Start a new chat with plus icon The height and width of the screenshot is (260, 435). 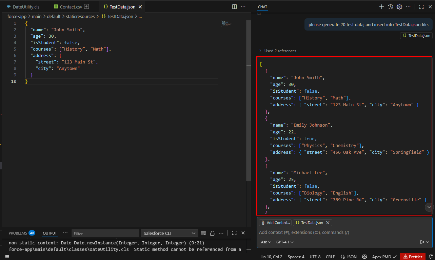tap(381, 7)
